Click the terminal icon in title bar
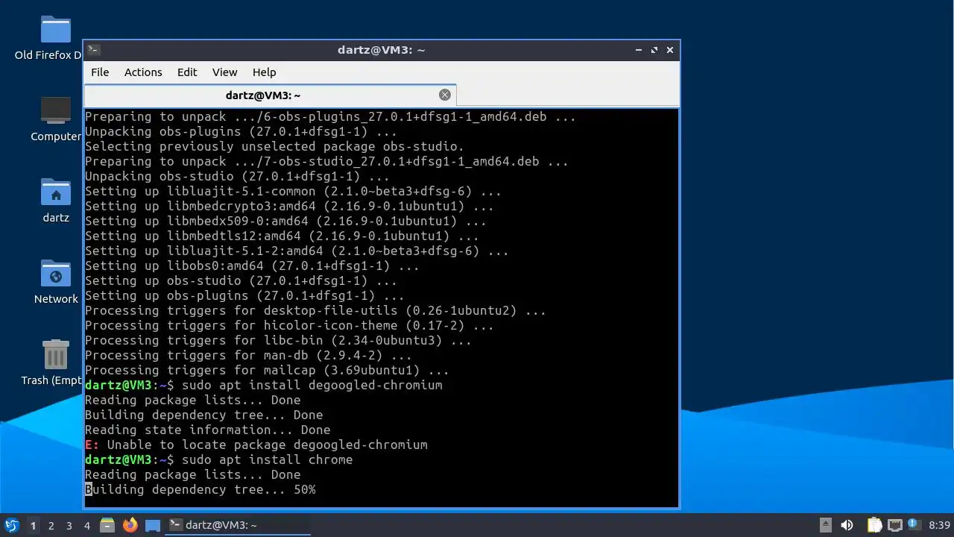The image size is (954, 537). pos(93,50)
